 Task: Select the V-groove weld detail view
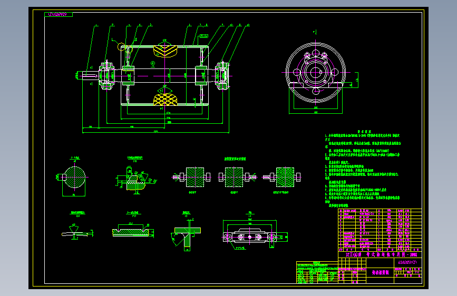point(77,231)
